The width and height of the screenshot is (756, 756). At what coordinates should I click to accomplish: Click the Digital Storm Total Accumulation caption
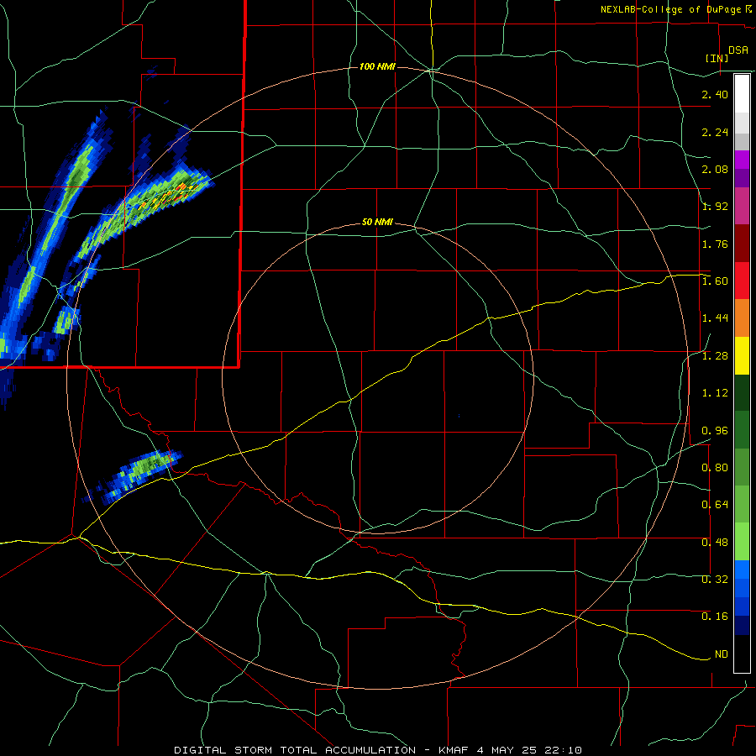click(x=377, y=750)
